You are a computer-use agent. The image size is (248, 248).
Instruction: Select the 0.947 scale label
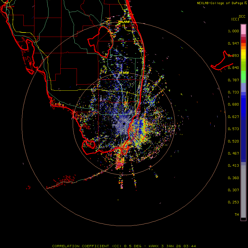(x=233, y=43)
